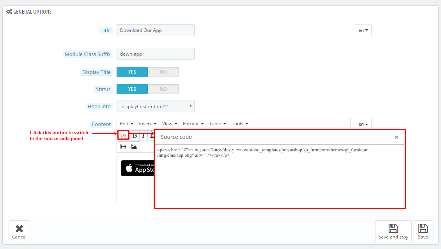This screenshot has width=441, height=249.
Task: Open the Format menu
Action: [193, 123]
